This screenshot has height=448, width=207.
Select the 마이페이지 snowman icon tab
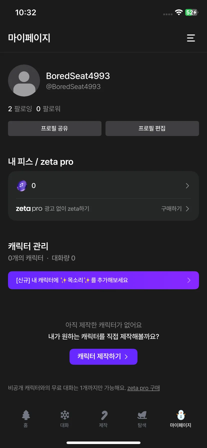click(180, 419)
